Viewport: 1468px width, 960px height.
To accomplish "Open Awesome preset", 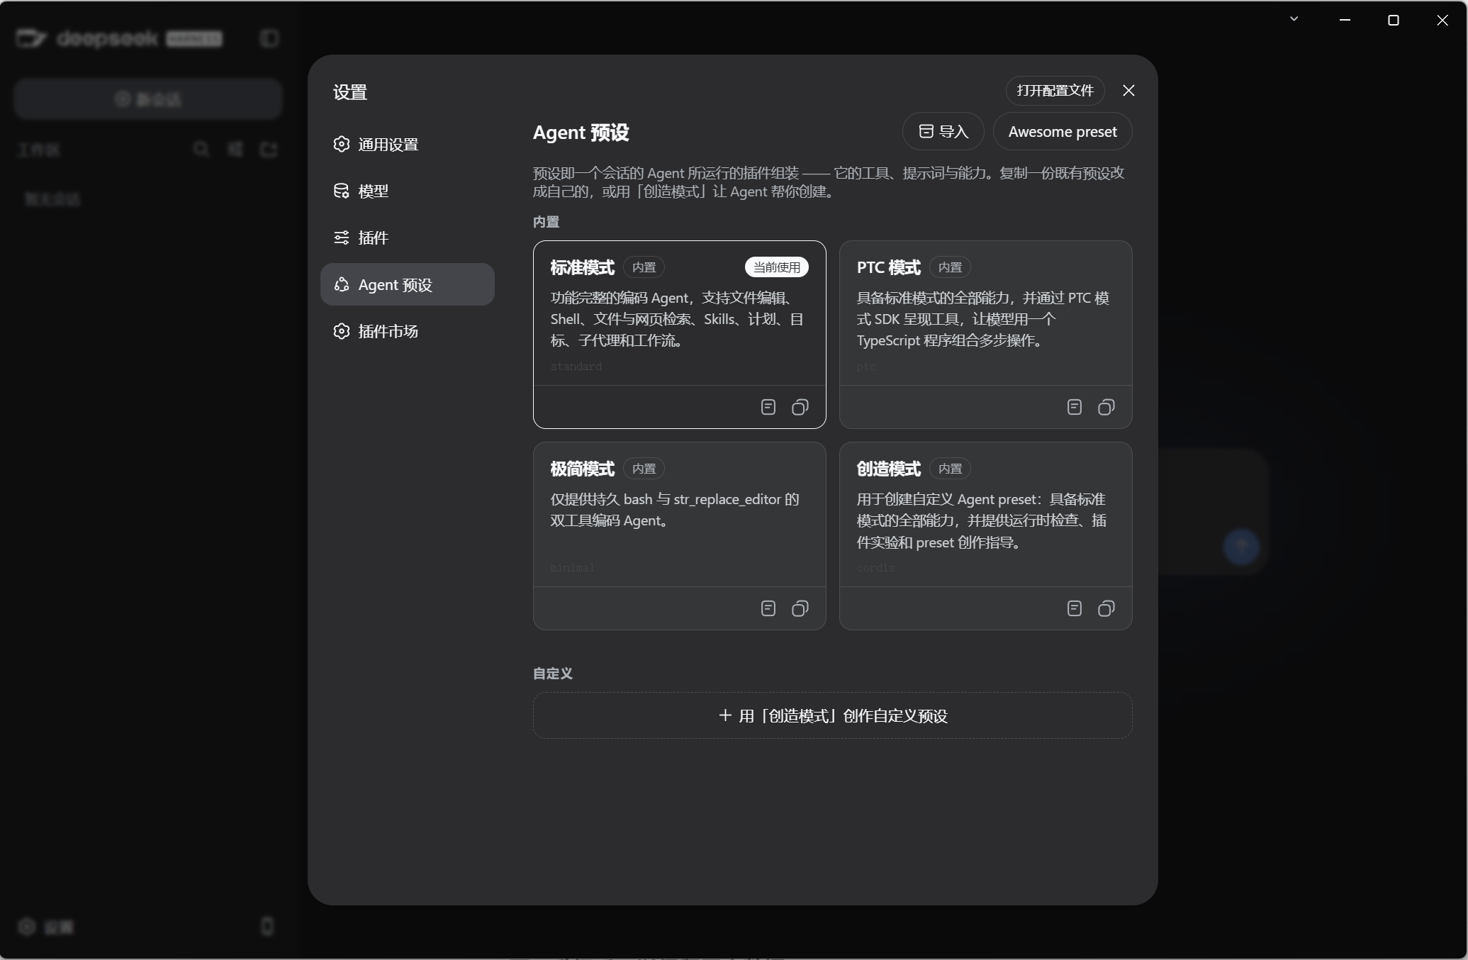I will [x=1062, y=131].
